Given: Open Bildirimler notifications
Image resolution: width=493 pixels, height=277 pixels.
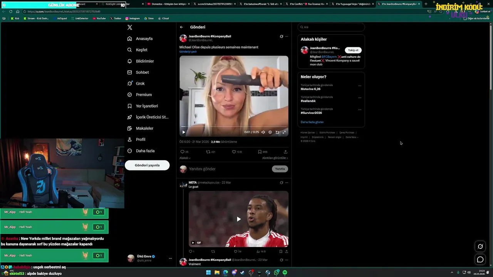Looking at the screenshot, I should point(141,61).
